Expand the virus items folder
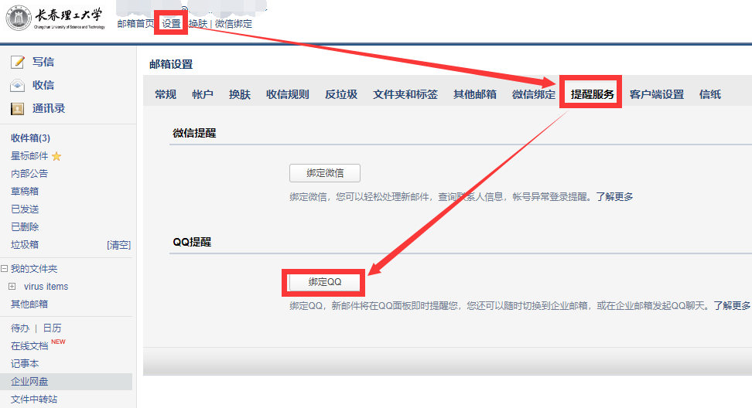Screen dimensions: 752x408 [12, 287]
